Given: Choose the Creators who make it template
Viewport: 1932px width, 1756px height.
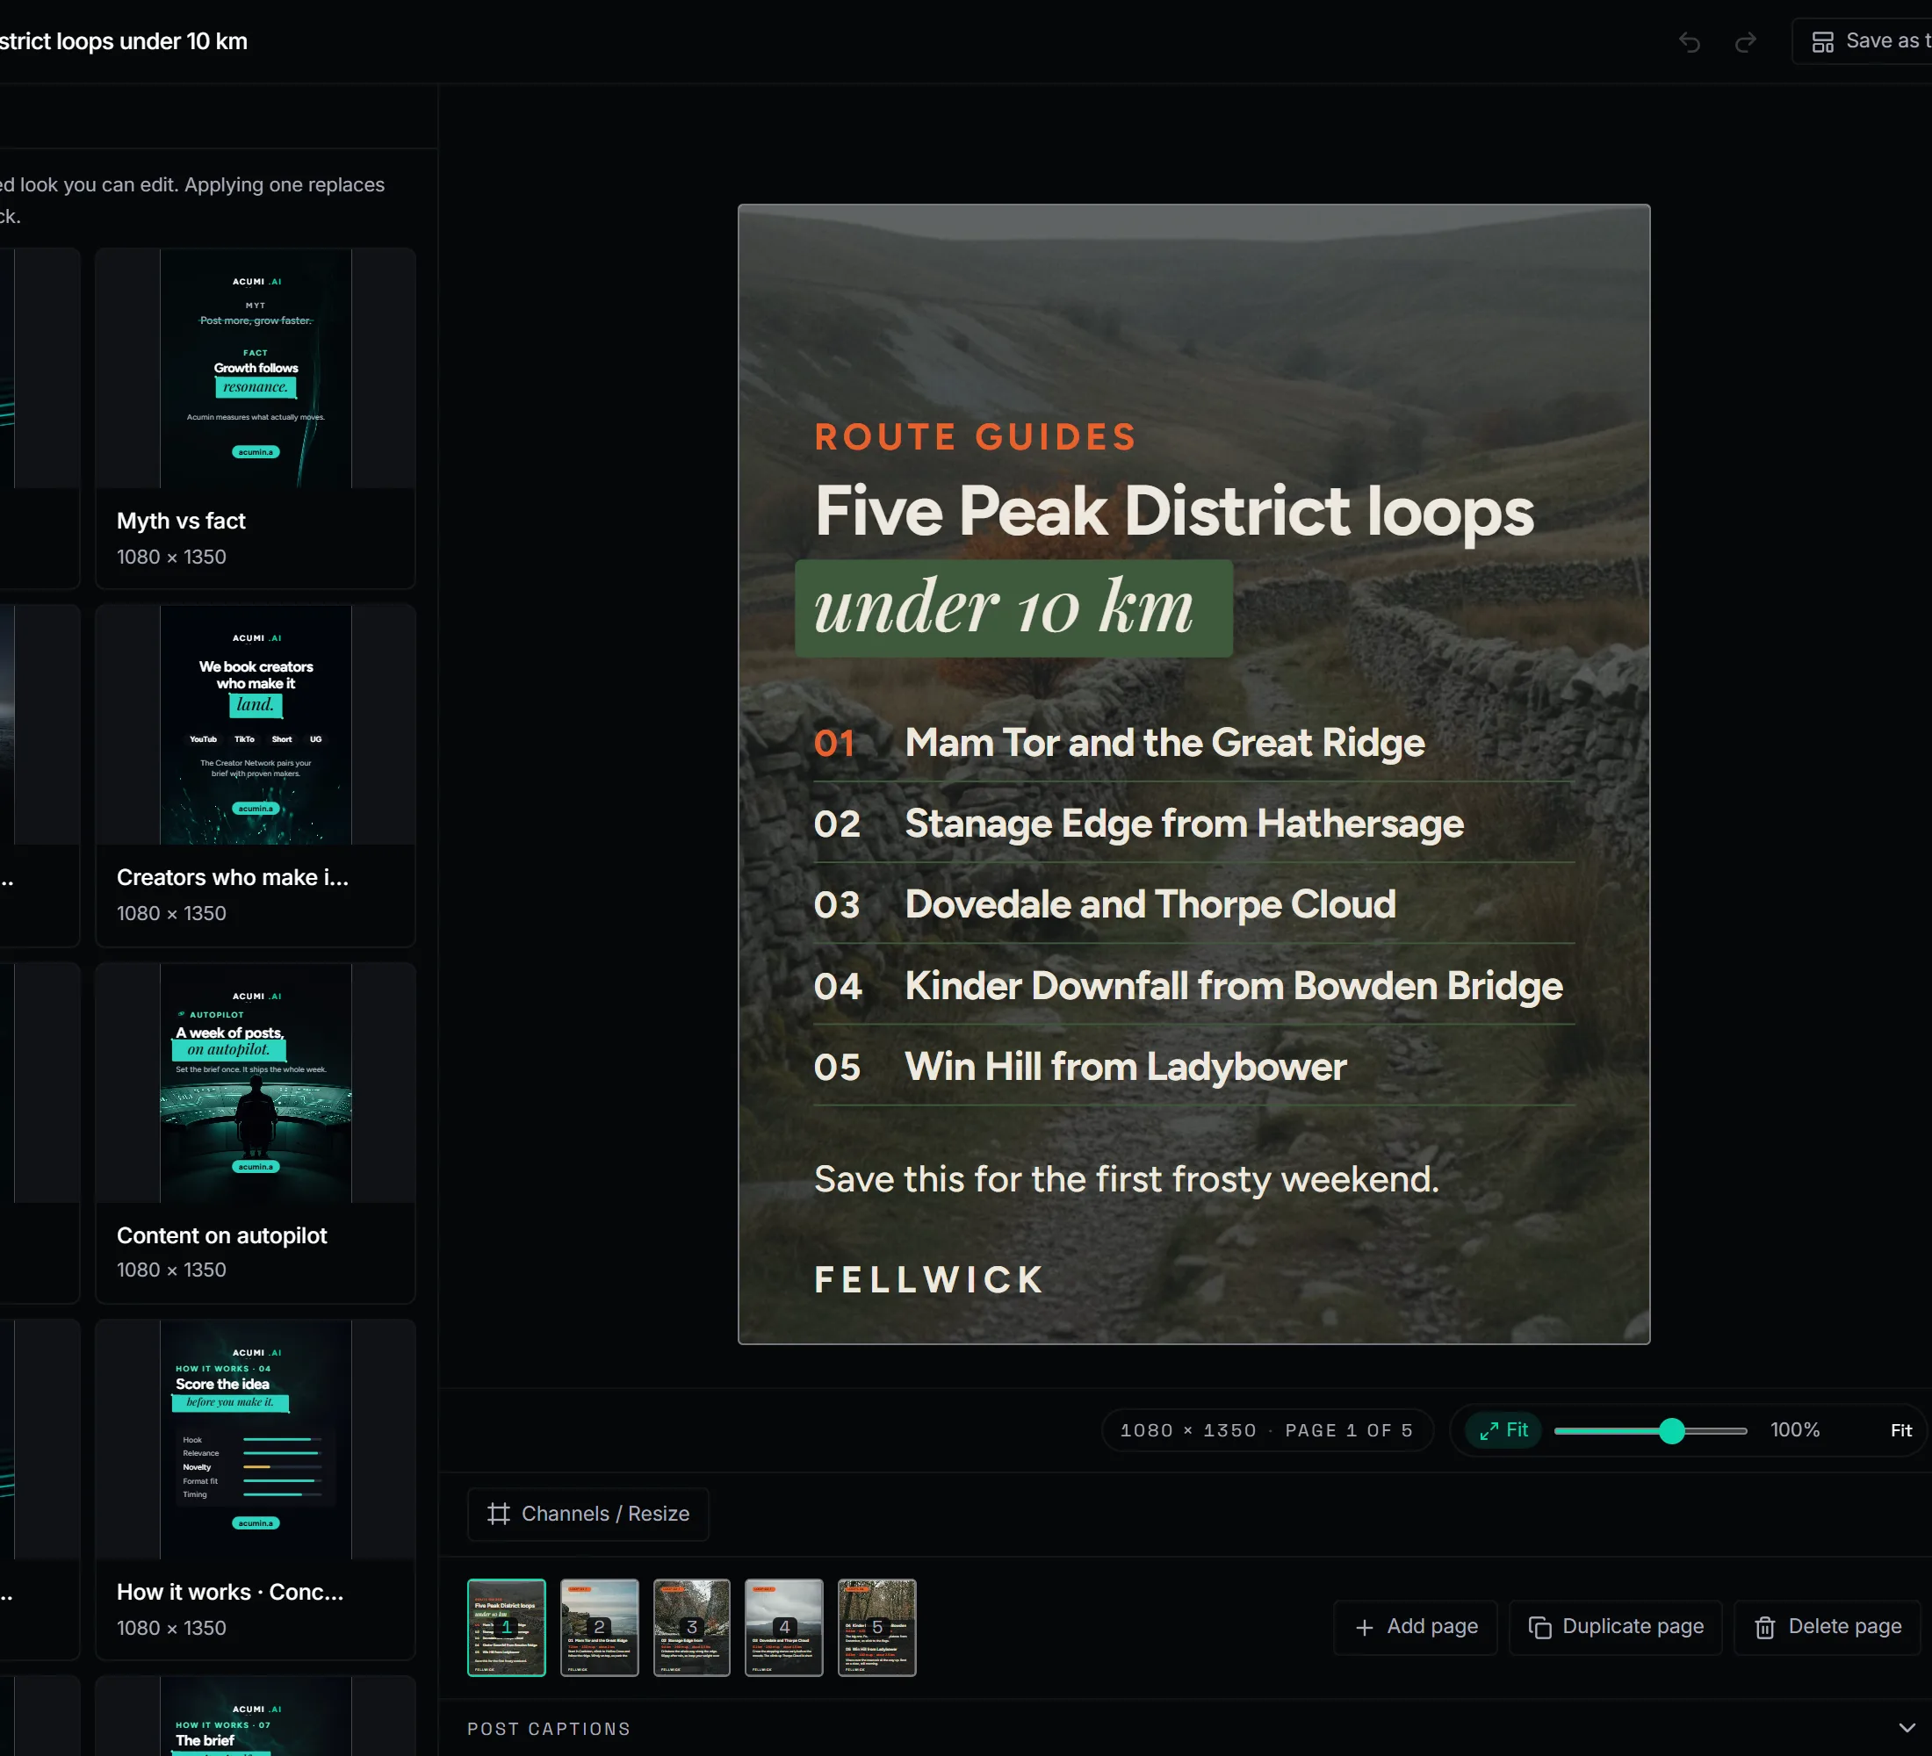Looking at the screenshot, I should [x=255, y=775].
